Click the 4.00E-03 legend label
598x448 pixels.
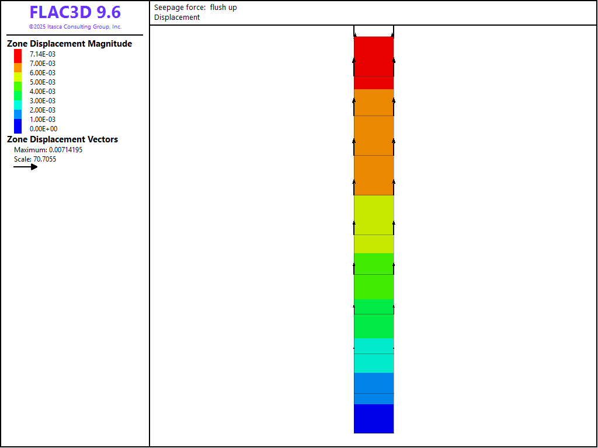pyautogui.click(x=43, y=92)
